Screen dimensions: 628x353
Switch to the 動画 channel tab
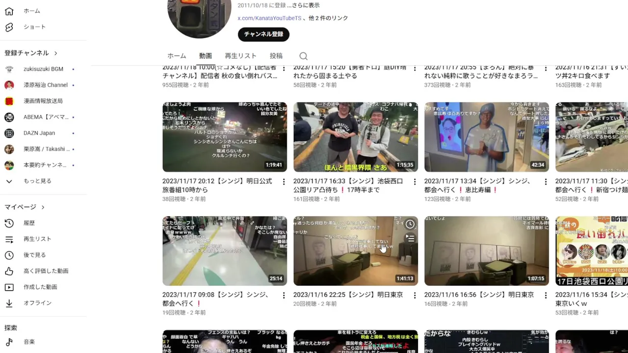tap(206, 56)
